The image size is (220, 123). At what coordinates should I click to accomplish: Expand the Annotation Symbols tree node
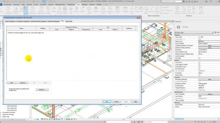click(x=1, y=112)
